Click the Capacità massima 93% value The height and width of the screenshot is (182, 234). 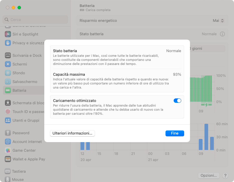pos(177,75)
